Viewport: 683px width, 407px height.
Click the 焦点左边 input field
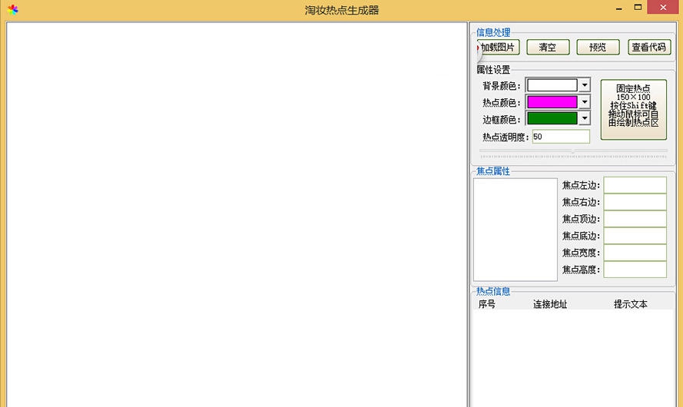635,185
